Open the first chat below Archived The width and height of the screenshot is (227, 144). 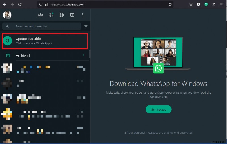coord(45,68)
